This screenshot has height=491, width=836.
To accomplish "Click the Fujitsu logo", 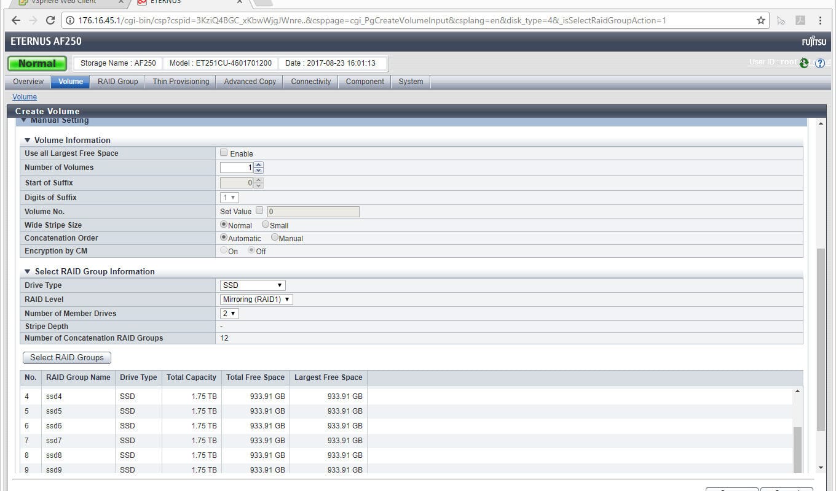I will (814, 42).
